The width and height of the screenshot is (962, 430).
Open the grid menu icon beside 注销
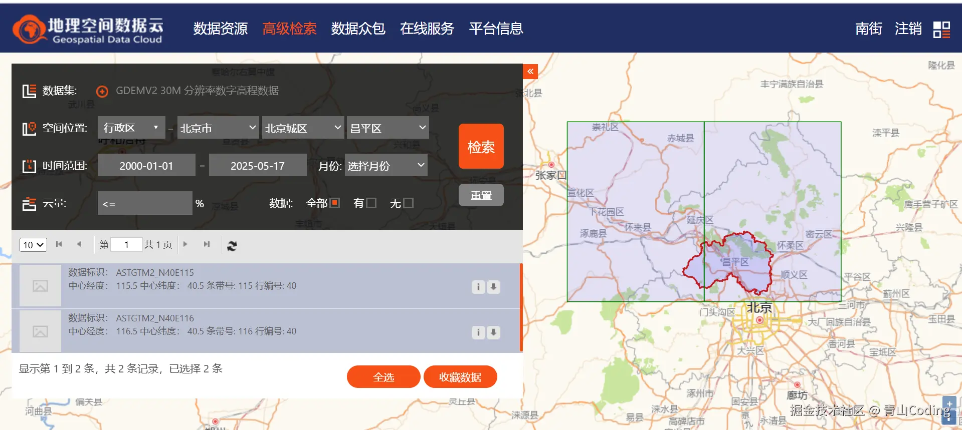point(941,30)
